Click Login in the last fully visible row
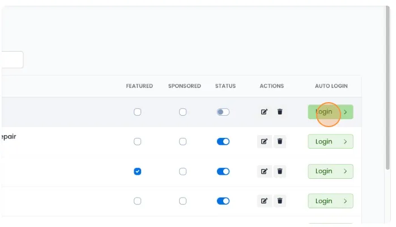 [330, 201]
